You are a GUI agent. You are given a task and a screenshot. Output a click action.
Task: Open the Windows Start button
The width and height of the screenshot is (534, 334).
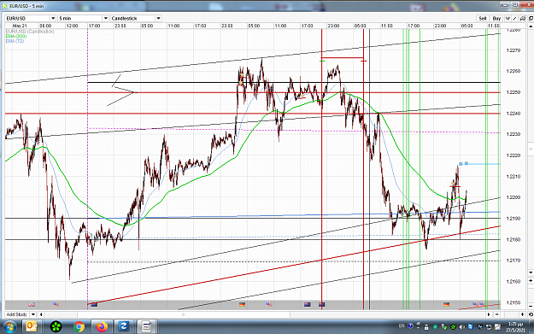(x=9, y=327)
